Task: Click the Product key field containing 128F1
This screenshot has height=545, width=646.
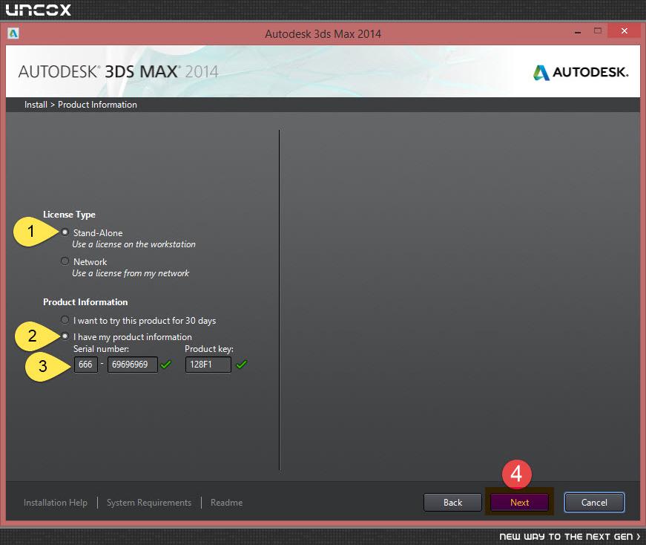Action: tap(208, 365)
